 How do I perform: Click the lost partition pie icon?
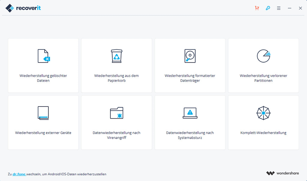tap(264, 56)
